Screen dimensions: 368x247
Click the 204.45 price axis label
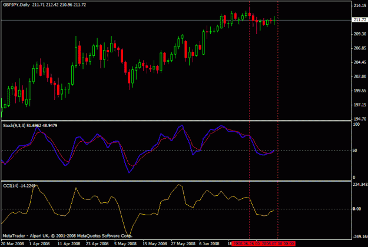[x=360, y=62]
